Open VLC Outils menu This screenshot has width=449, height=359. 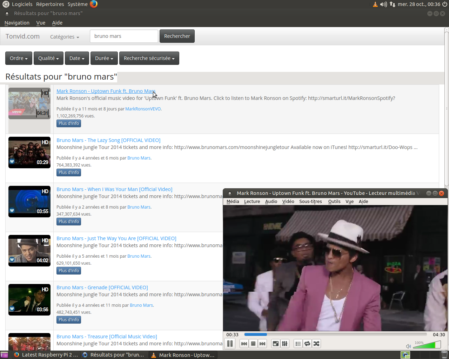tap(334, 201)
